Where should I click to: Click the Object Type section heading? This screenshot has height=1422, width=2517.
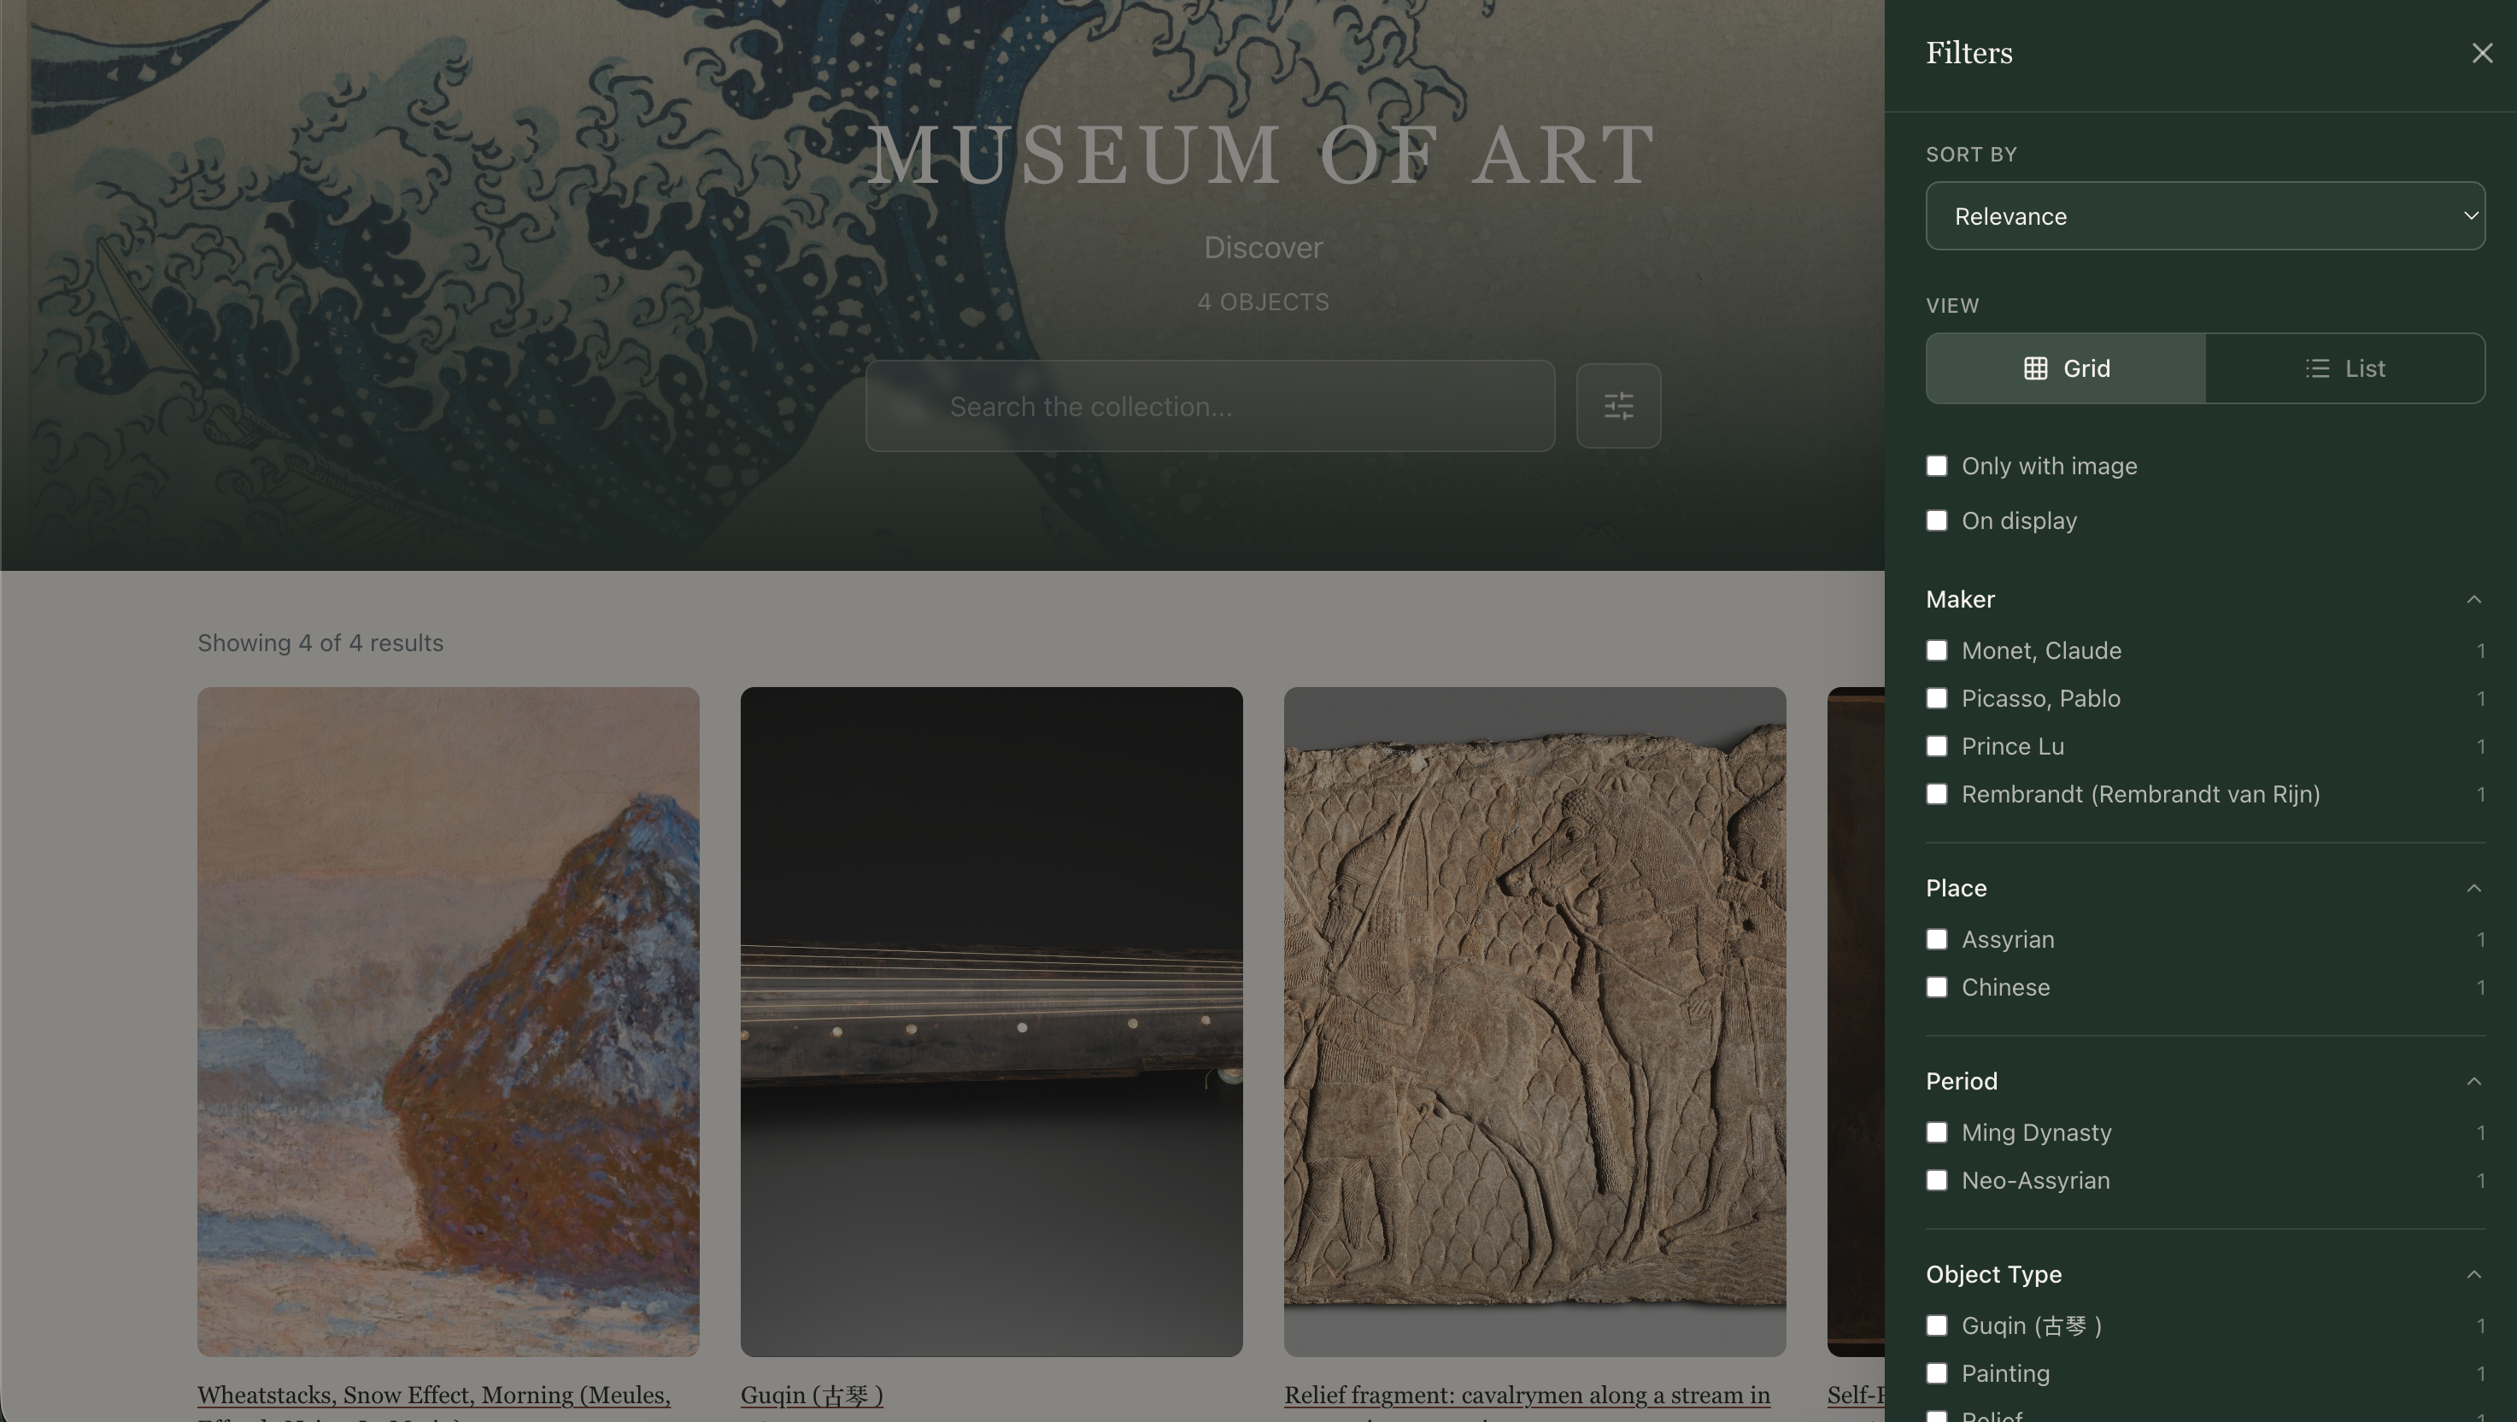(x=1993, y=1274)
